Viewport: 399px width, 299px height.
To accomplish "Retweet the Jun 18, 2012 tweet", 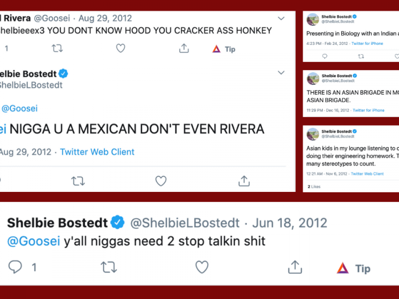I will coord(109,267).
